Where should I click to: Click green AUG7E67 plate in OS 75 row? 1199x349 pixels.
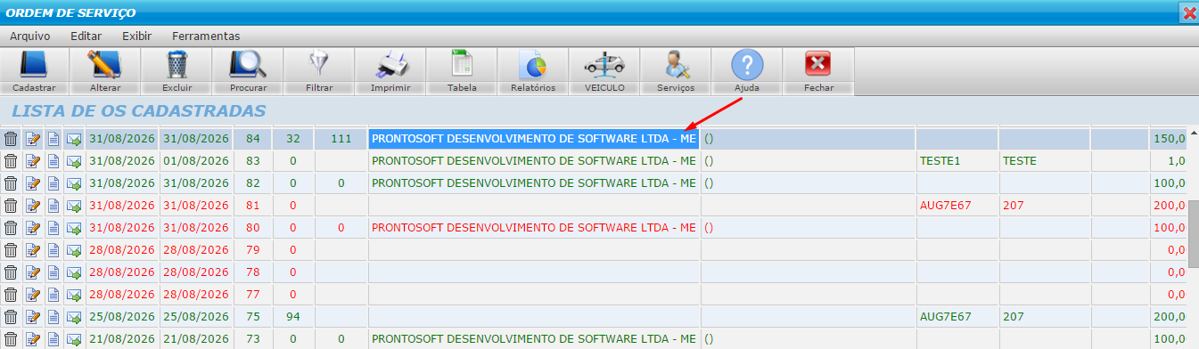pos(945,317)
